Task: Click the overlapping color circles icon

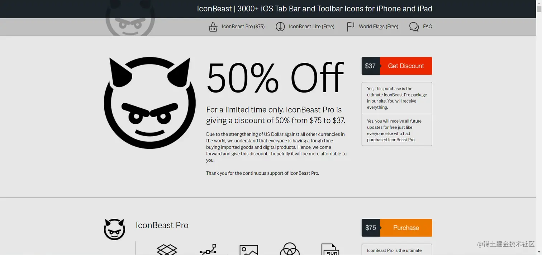Action: (289, 249)
